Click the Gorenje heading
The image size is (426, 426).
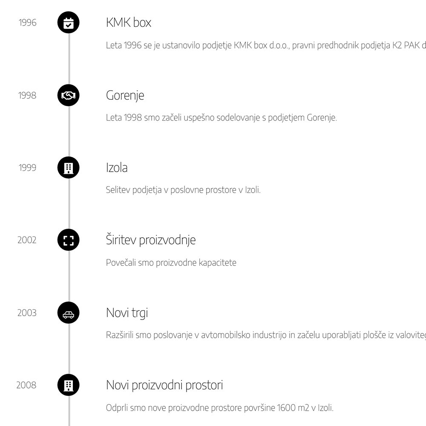125,95
